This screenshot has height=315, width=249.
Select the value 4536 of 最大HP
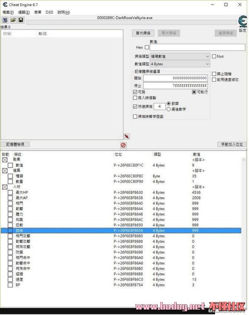pyautogui.click(x=196, y=192)
